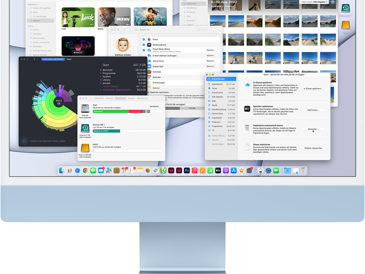
Task: Open Mail app in the Dock
Action: click(x=101, y=171)
